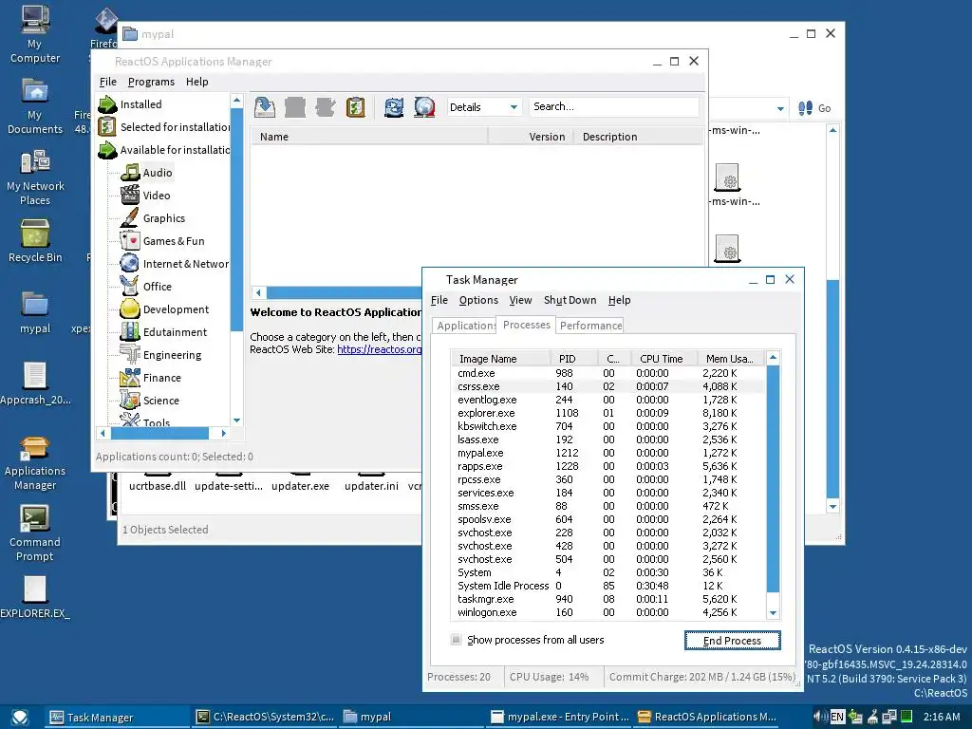Open the Internet & Network category

click(175, 264)
